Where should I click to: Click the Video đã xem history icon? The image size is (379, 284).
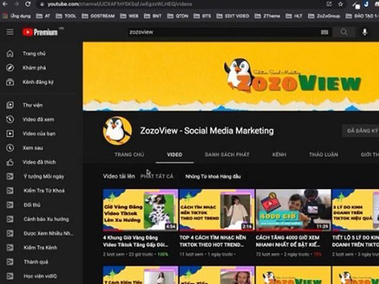pyautogui.click(x=10, y=119)
